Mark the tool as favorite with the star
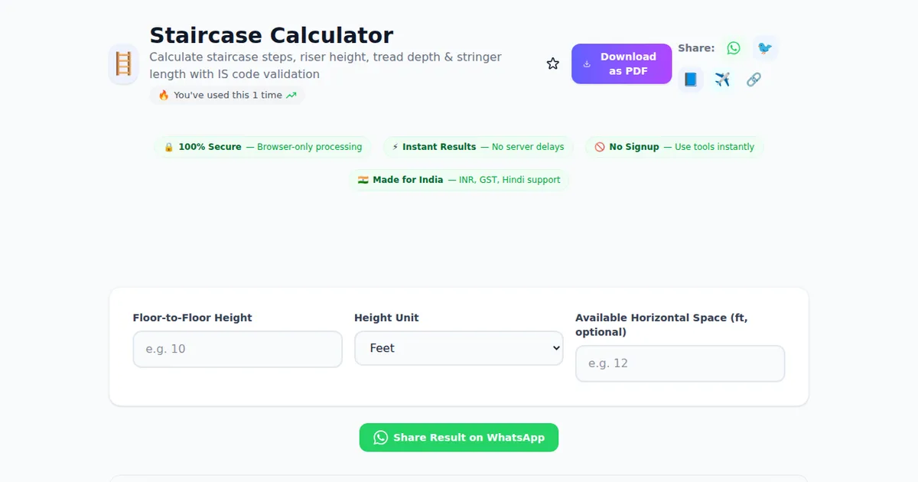The width and height of the screenshot is (918, 482). tap(553, 64)
